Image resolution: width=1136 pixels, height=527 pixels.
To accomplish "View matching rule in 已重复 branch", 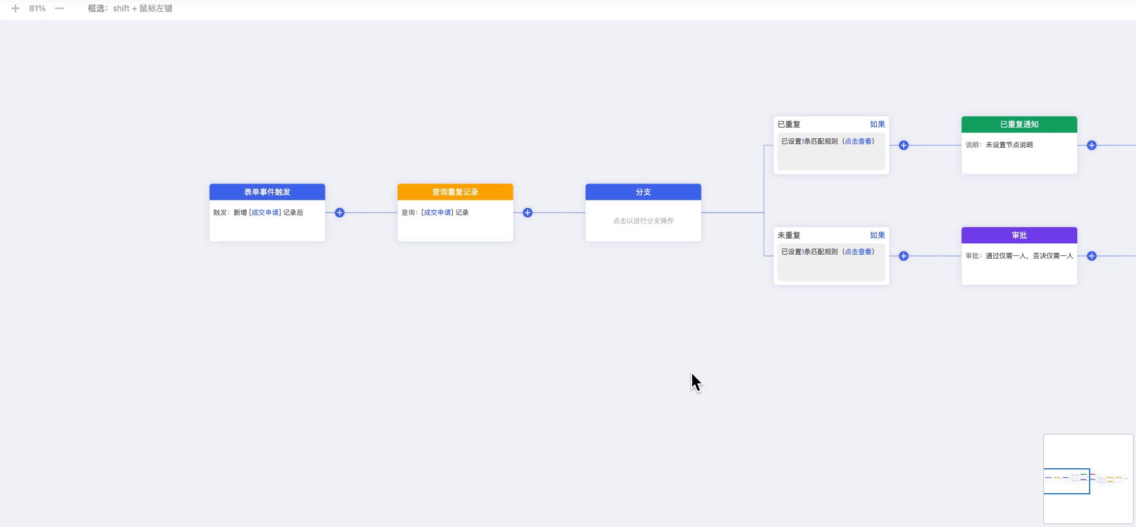I will (859, 141).
